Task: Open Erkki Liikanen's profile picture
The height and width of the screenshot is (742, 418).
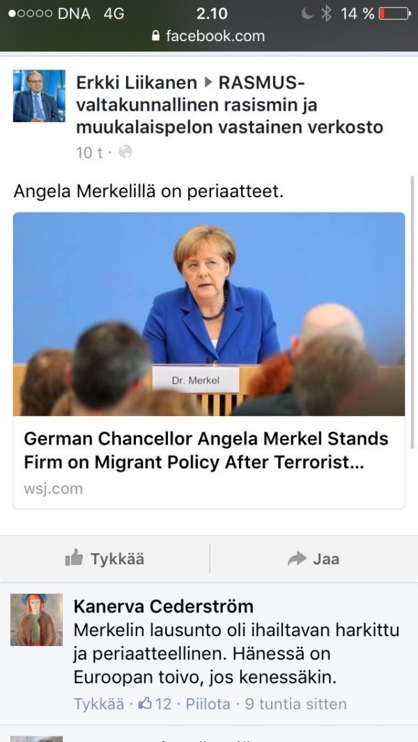Action: coord(39,96)
